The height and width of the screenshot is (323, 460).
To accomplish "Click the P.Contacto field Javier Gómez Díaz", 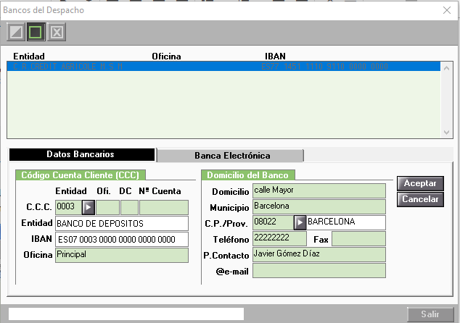I will point(319,254).
